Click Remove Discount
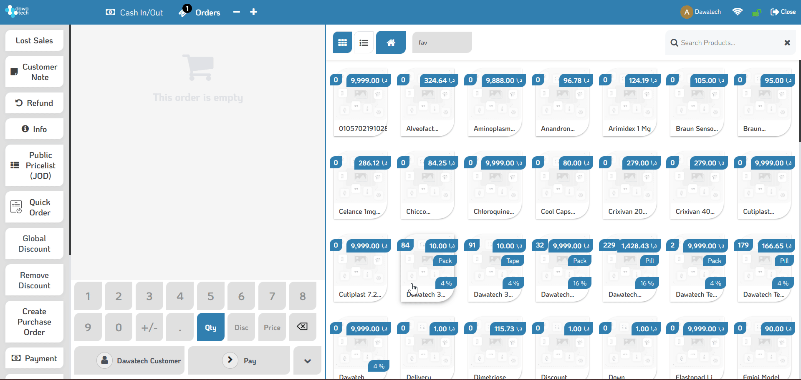This screenshot has height=380, width=801. click(34, 280)
